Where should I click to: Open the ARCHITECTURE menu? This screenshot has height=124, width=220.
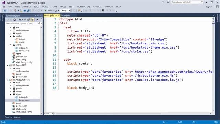[83, 7]
